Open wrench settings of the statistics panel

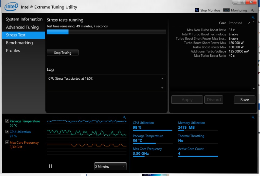point(253,117)
